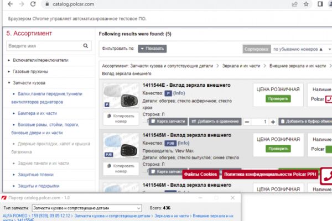
Task: Open 'Дверные прокладки, капот' subcategory
Action: click(51, 148)
